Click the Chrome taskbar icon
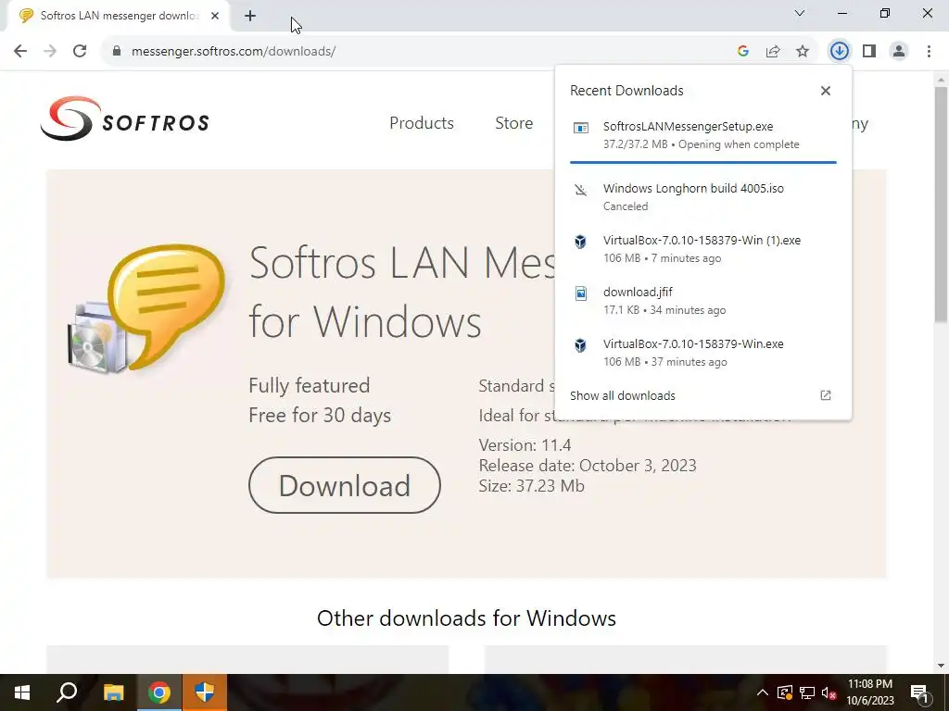The image size is (949, 711). pos(159,692)
